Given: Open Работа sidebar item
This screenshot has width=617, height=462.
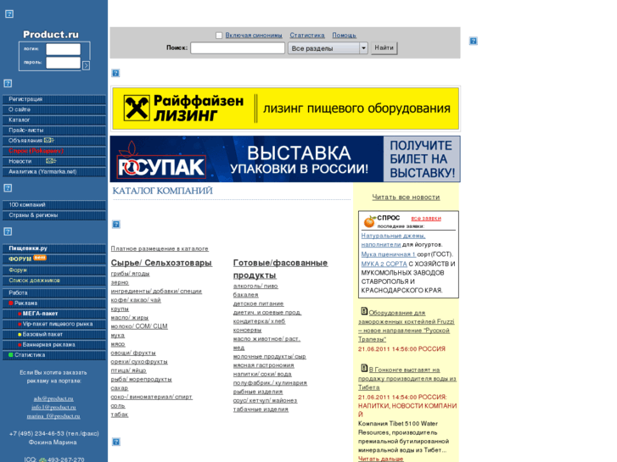Looking at the screenshot, I should tap(54, 293).
